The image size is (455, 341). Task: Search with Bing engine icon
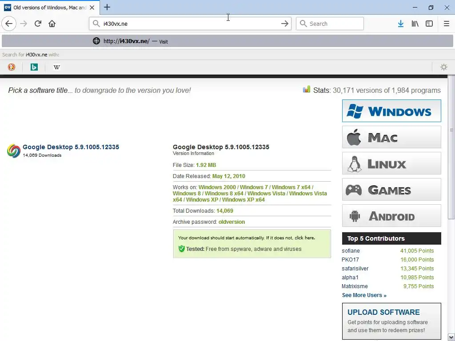[x=34, y=67]
